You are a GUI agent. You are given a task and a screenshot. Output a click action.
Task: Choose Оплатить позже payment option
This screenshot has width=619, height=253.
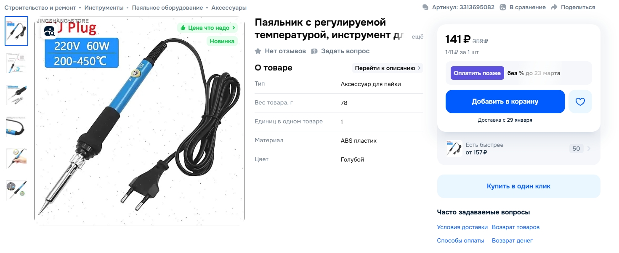(x=477, y=73)
